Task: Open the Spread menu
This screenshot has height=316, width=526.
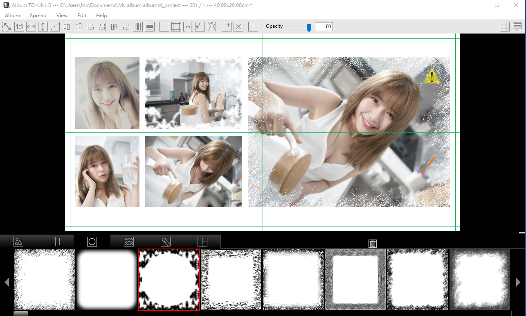Action: coord(38,15)
